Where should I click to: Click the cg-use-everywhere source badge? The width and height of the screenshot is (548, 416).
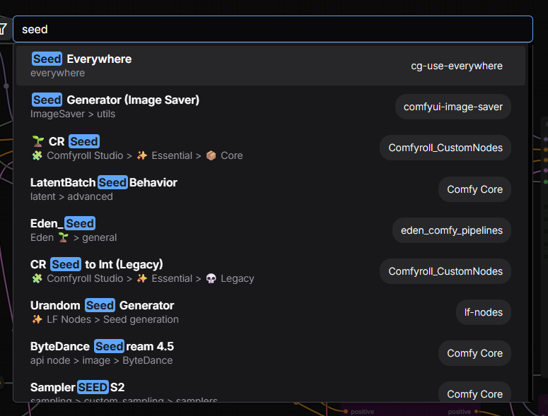[457, 66]
